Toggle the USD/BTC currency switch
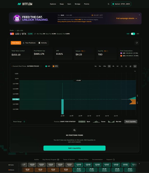This screenshot has height=173, width=149. (x=133, y=34)
